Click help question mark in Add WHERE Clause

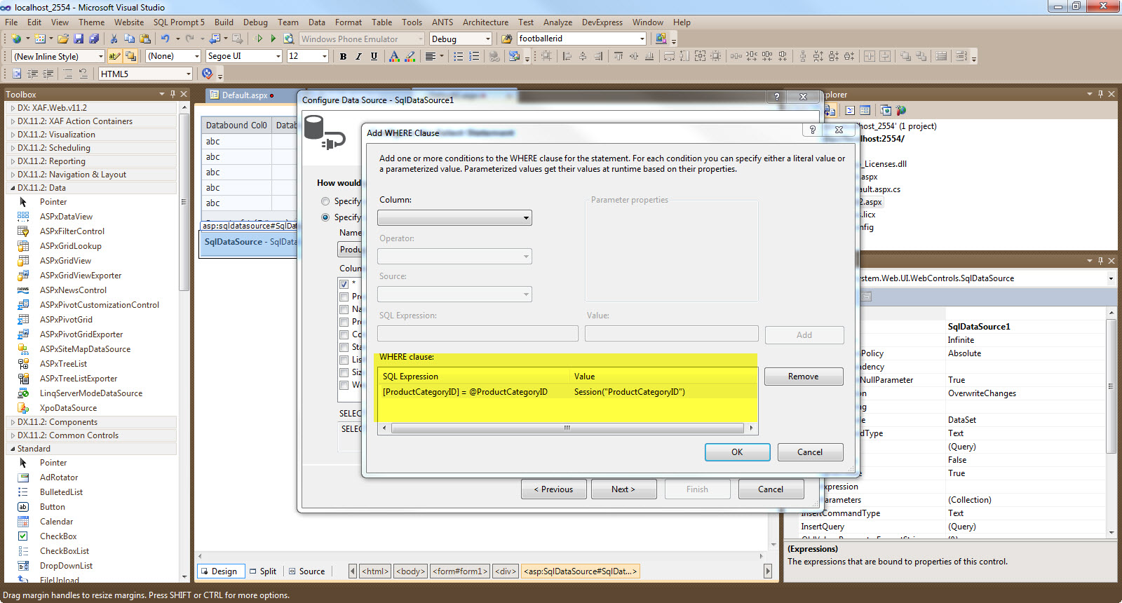pos(813,130)
